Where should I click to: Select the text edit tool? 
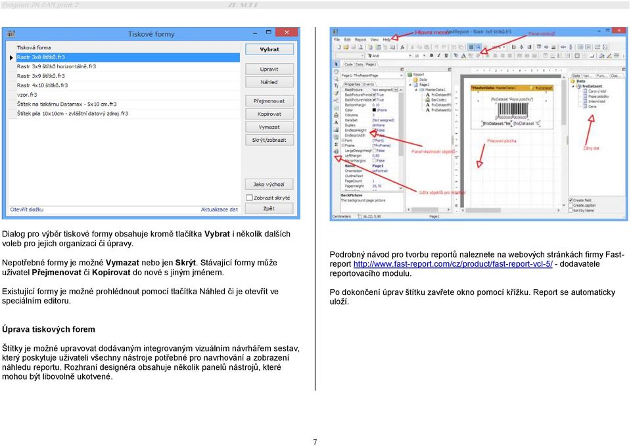coord(336,85)
